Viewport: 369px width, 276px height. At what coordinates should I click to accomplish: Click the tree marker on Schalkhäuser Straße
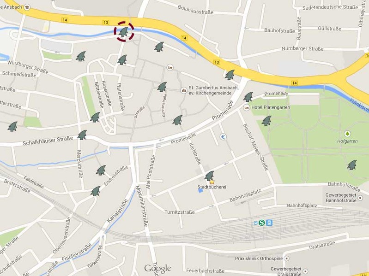(82, 135)
